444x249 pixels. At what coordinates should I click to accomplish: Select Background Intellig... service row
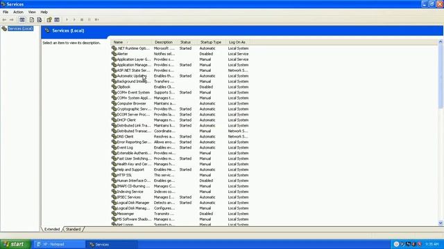(x=180, y=82)
